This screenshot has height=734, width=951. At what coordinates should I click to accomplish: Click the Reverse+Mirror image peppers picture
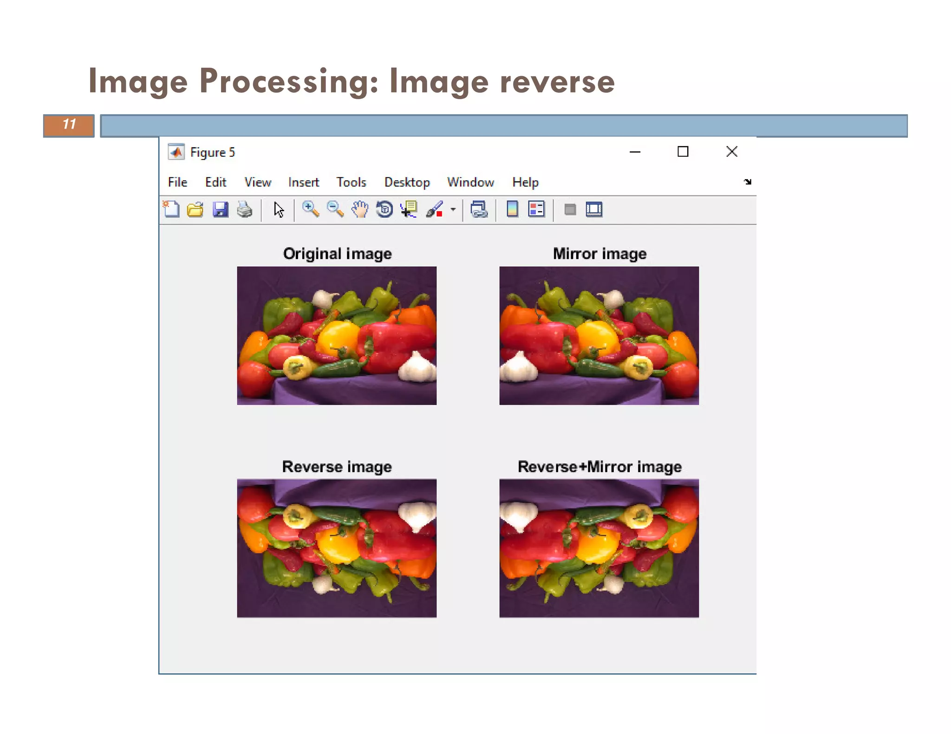tap(599, 548)
